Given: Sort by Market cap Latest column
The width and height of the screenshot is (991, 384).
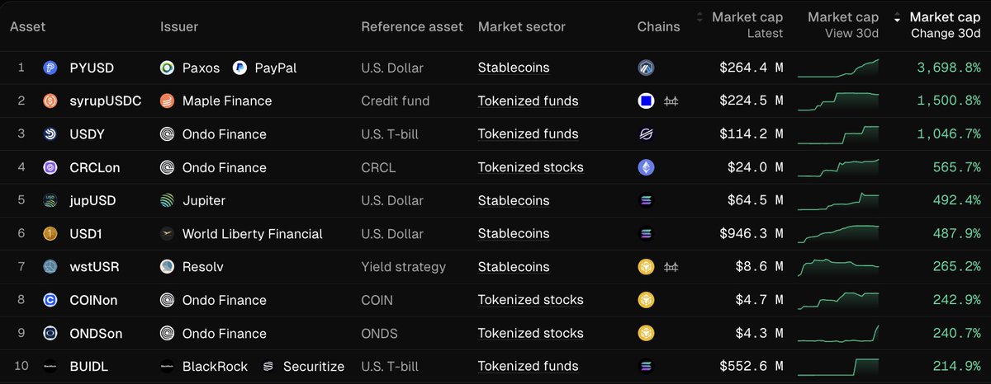Looking at the screenshot, I should tap(740, 24).
